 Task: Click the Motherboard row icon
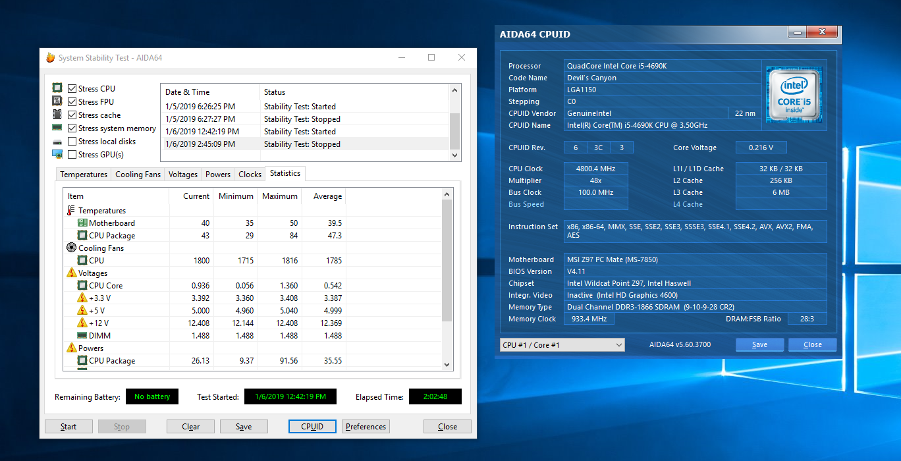pos(82,223)
